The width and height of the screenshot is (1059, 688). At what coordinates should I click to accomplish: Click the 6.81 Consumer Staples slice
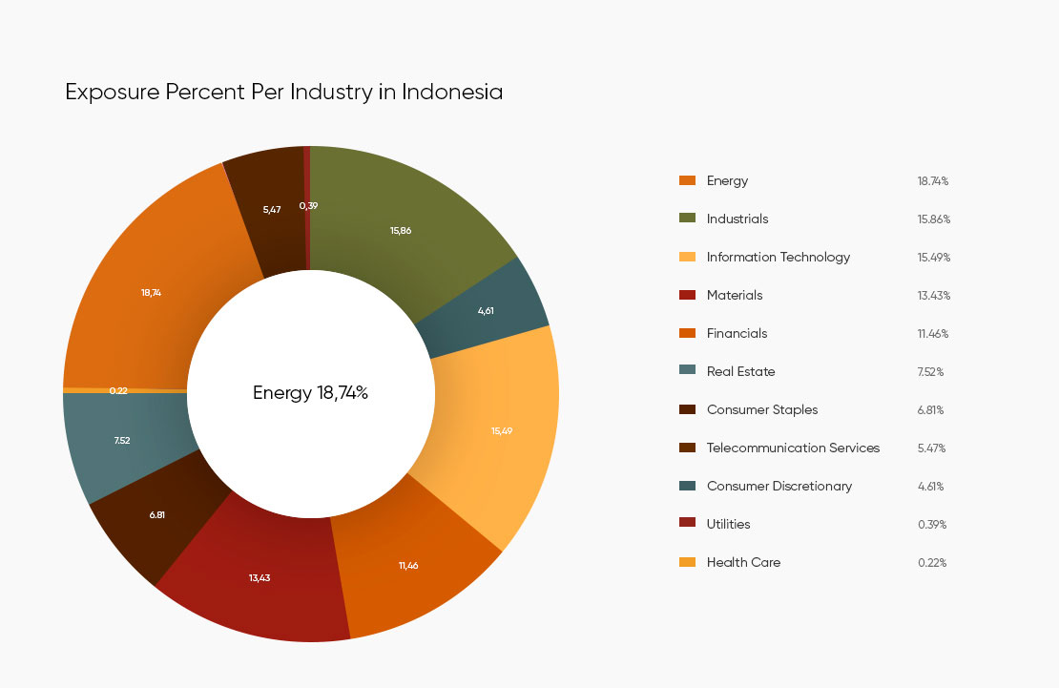(x=157, y=515)
